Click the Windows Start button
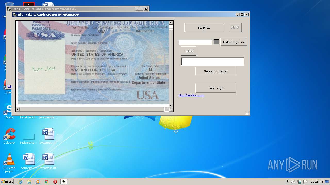 pyautogui.click(x=7, y=182)
